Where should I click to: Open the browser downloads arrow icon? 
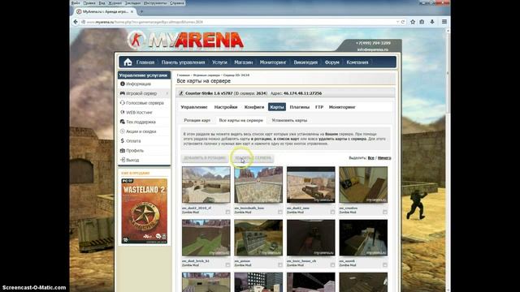click(x=432, y=22)
